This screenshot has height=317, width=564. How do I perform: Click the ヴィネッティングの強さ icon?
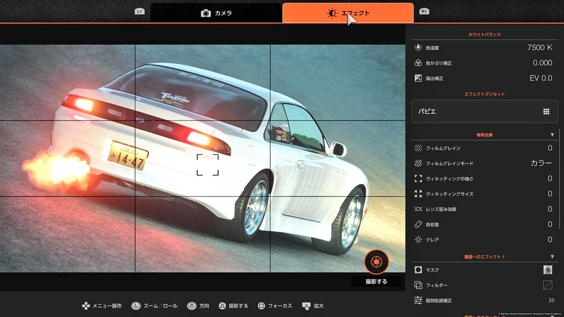418,178
